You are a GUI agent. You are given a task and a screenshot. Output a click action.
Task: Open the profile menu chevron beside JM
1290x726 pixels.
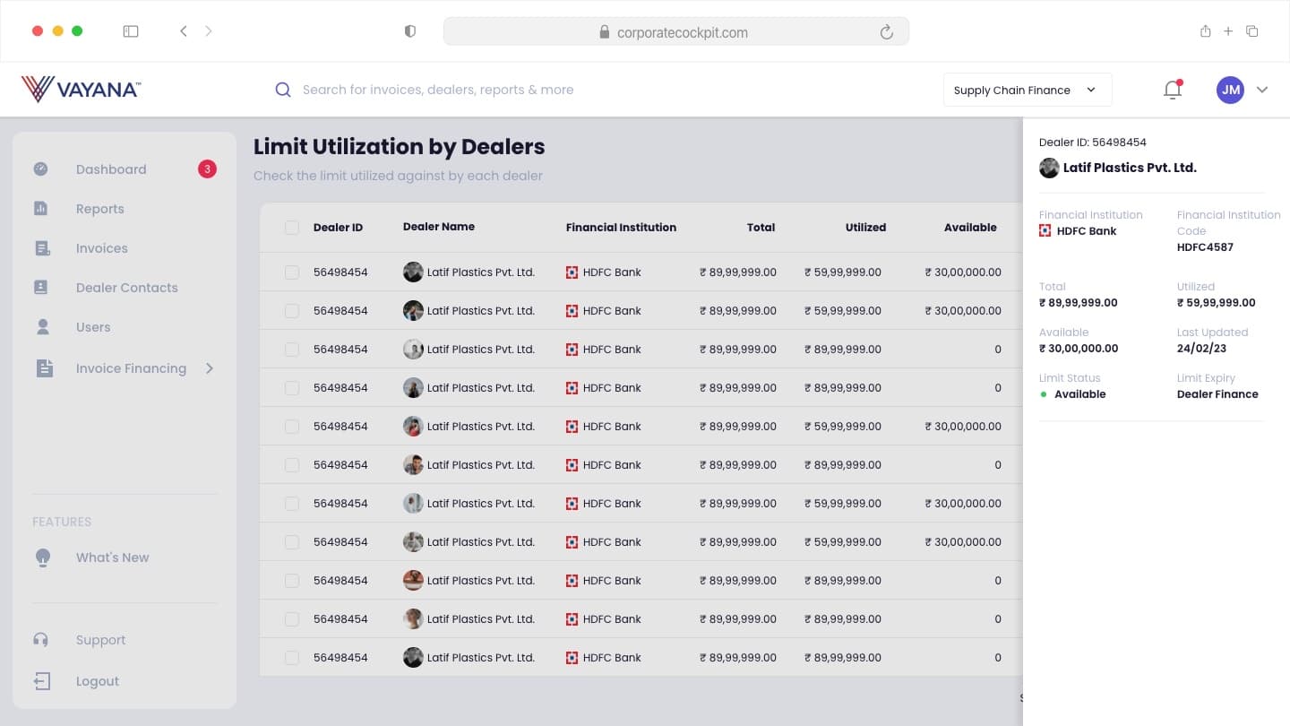pyautogui.click(x=1262, y=90)
